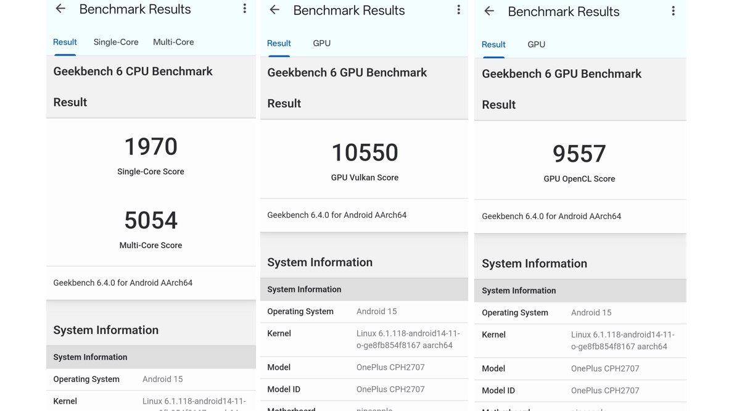Click Android 15 value in Vulkan panel

[376, 312]
